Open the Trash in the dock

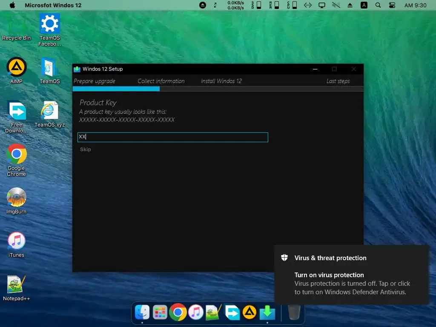coord(294,312)
